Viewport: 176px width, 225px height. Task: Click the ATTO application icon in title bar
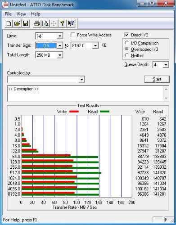point(5,4)
